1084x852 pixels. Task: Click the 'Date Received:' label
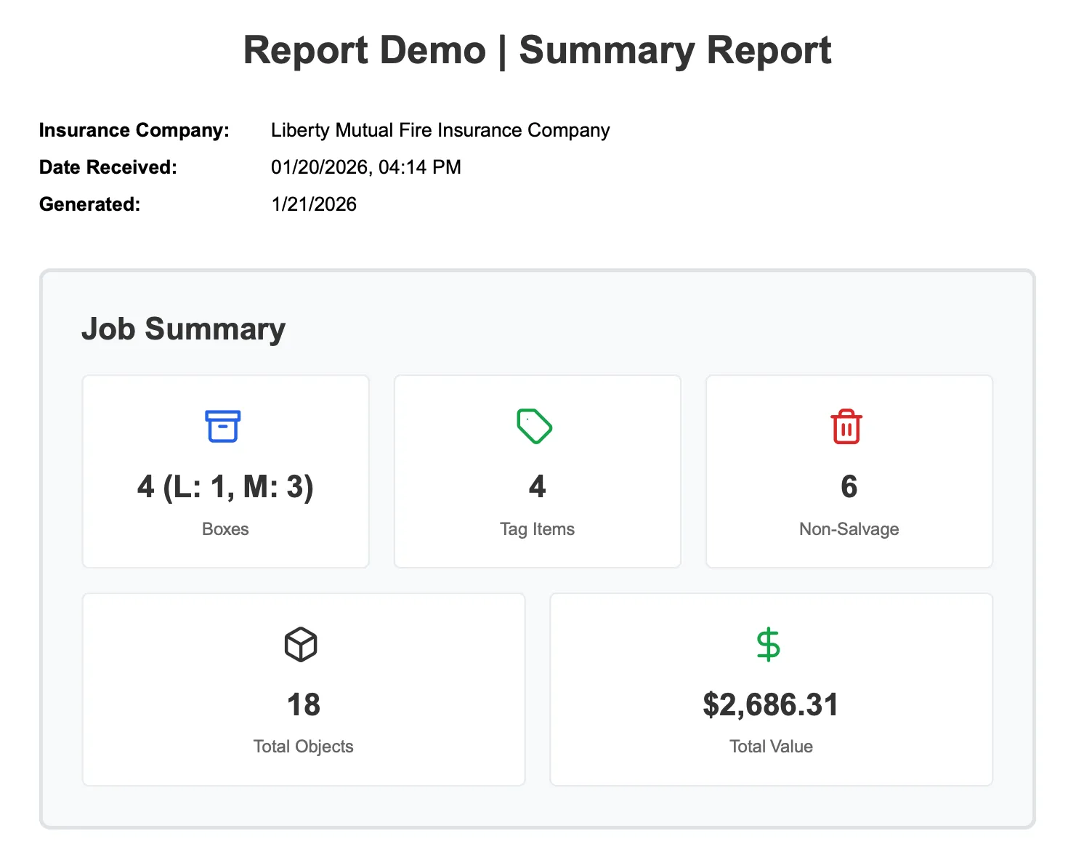(108, 167)
